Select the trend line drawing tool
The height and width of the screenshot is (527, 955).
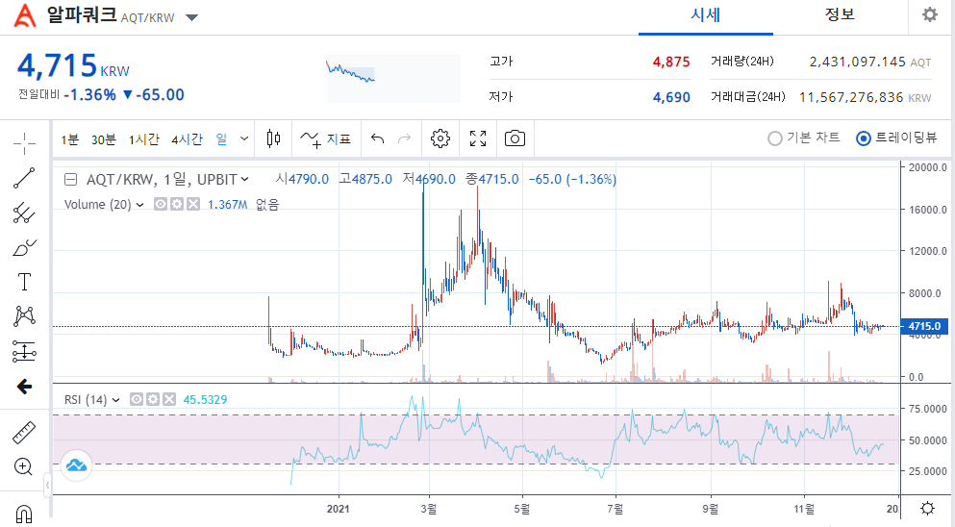[24, 179]
